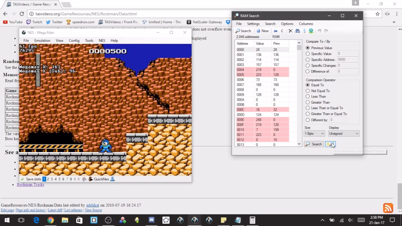Click the 'View Source' link
Image resolution: width=402 pixels, height=226 pixels.
click(93, 210)
